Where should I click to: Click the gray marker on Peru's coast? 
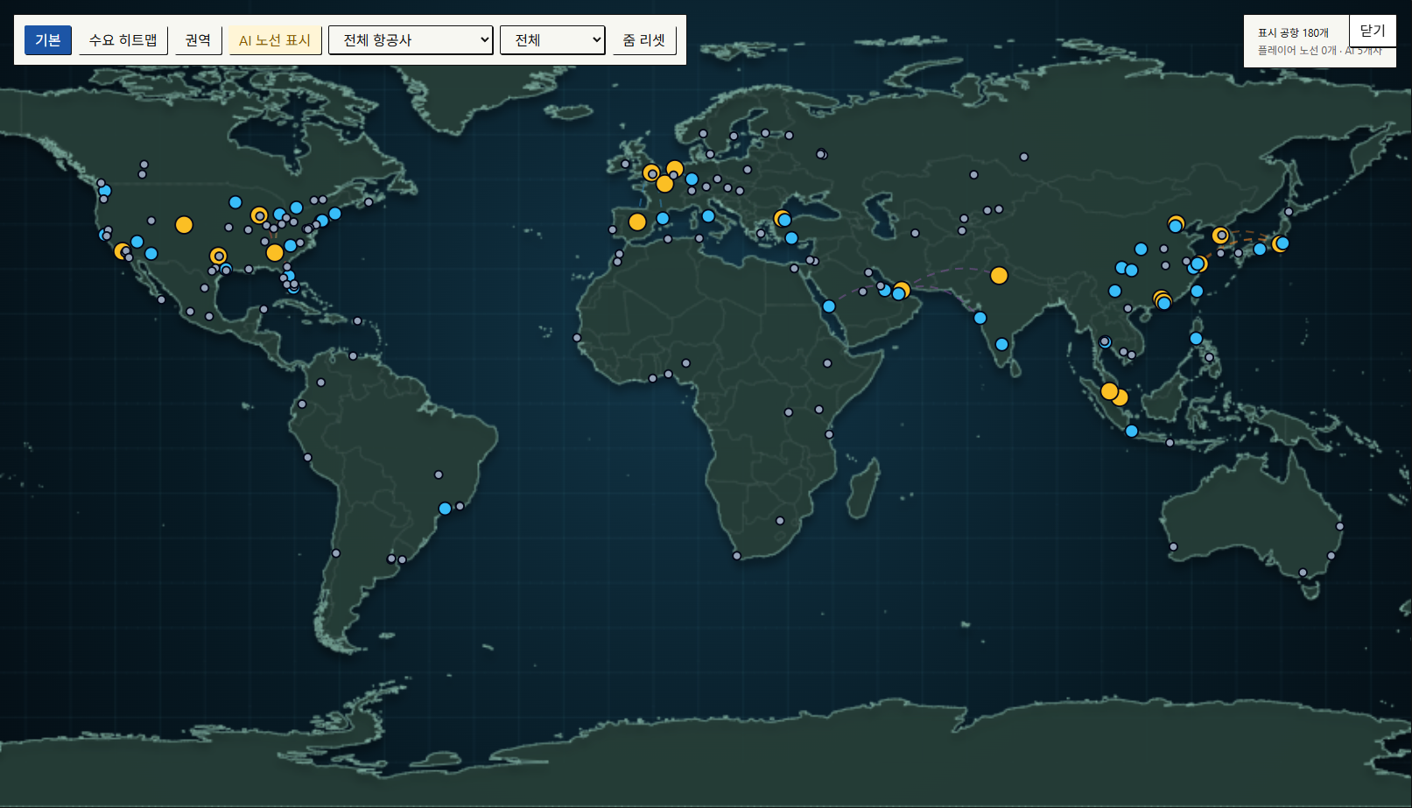(x=307, y=458)
